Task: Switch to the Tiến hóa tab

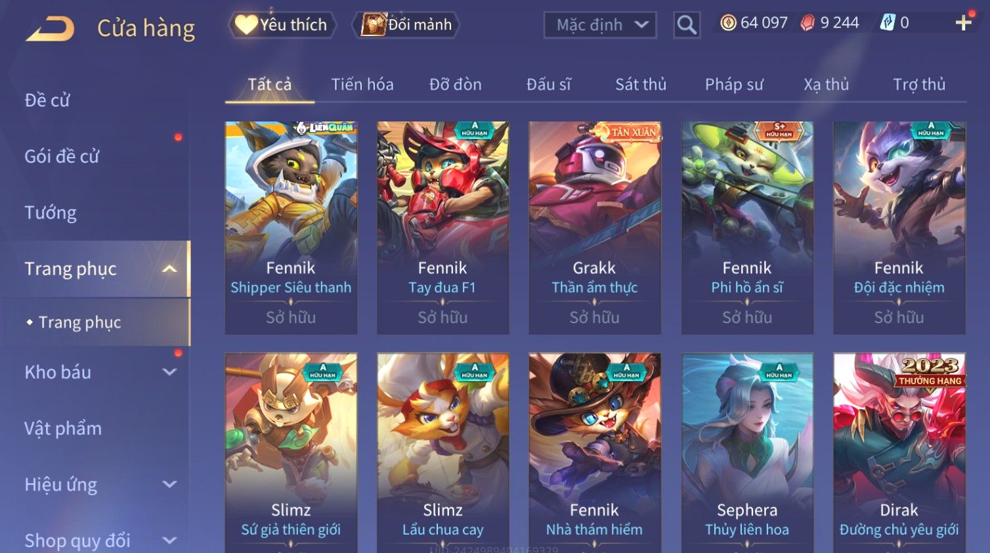Action: tap(362, 84)
